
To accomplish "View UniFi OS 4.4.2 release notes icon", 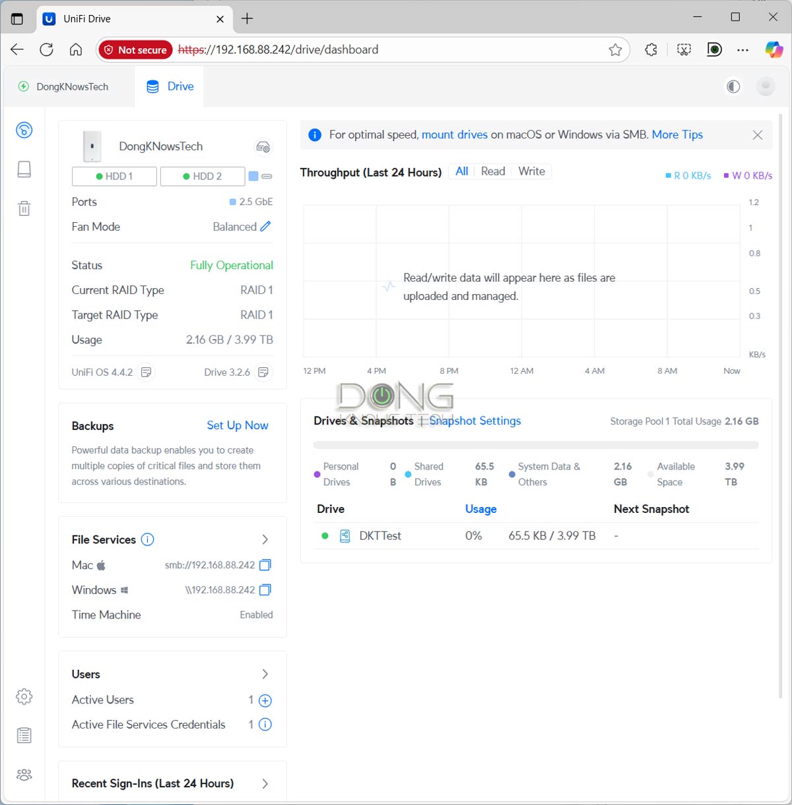I will (x=147, y=373).
